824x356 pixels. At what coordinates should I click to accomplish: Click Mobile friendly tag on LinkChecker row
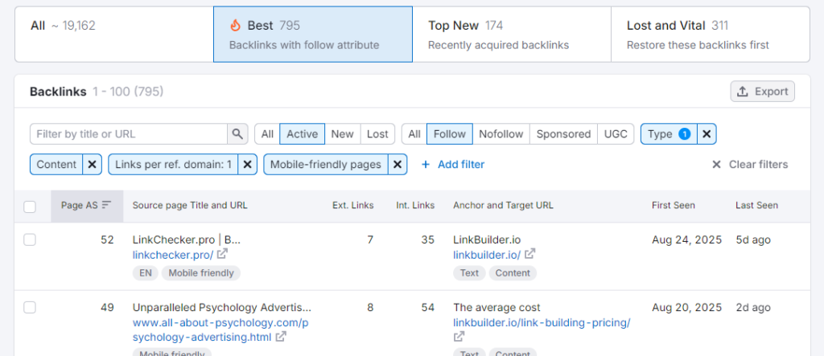[x=200, y=273]
